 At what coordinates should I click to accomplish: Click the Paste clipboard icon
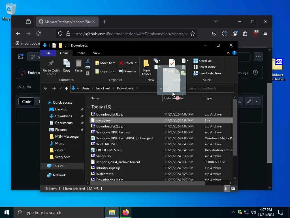tap(78, 63)
